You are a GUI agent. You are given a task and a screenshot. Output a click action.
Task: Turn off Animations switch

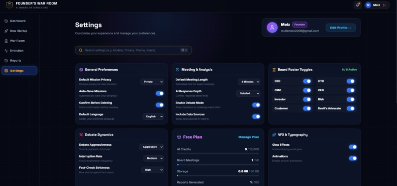(x=353, y=158)
